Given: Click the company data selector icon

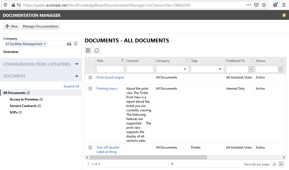Looking at the screenshot, I should click(69, 44).
